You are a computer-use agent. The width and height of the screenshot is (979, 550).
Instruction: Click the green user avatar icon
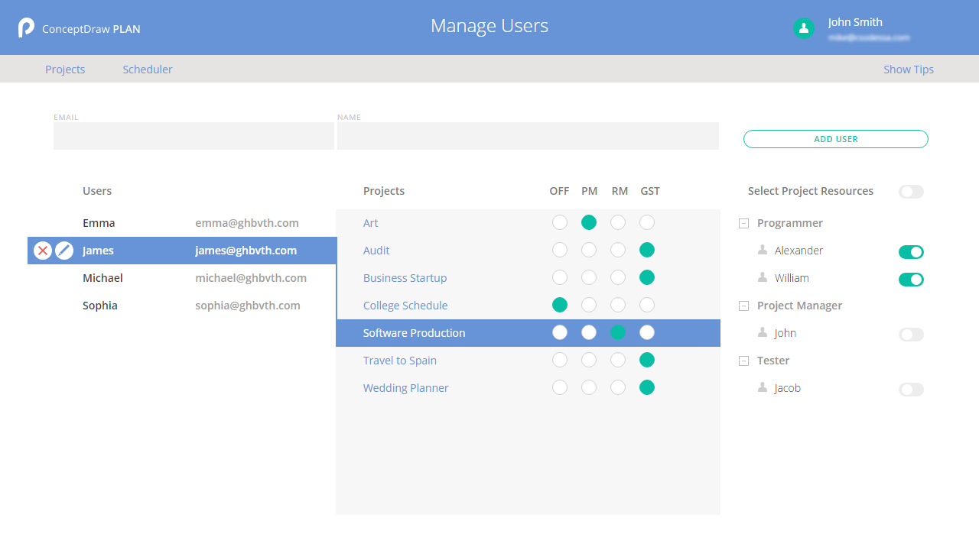pyautogui.click(x=803, y=28)
